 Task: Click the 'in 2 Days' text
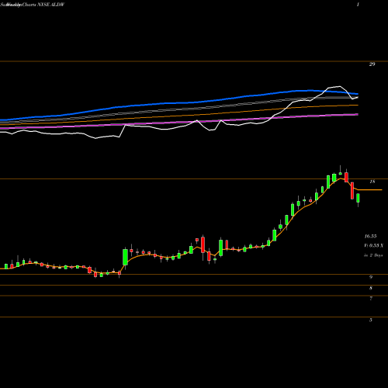[373, 255]
